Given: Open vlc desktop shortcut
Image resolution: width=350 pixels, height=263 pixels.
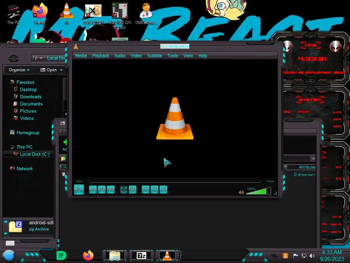Looking at the screenshot, I should coord(67,13).
